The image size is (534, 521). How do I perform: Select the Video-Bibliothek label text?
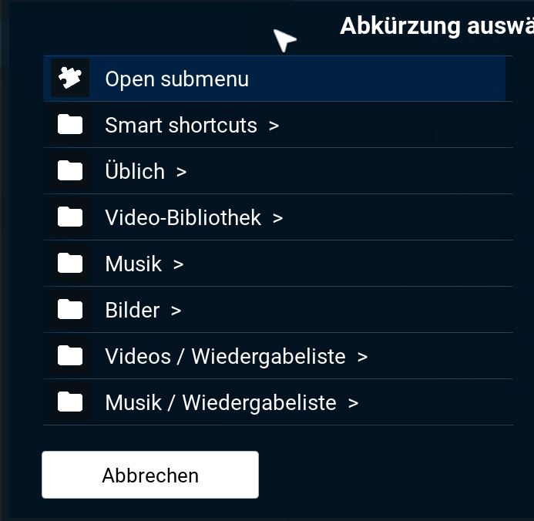[x=183, y=217]
